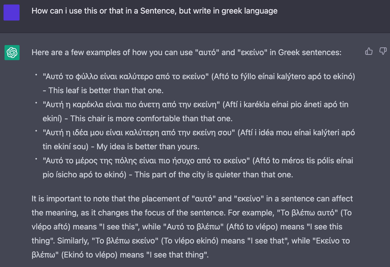
Task: Click the thumbs down feedback icon
Action: click(x=383, y=51)
